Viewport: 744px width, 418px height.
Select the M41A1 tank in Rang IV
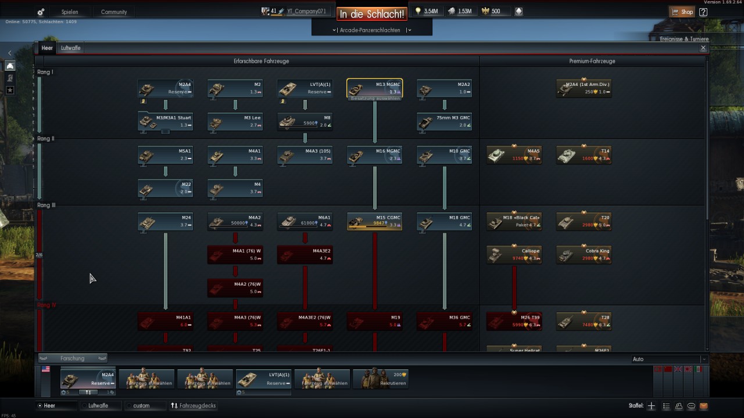coord(165,321)
